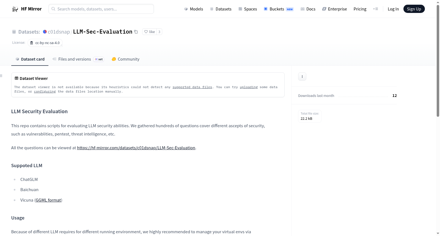Image resolution: width=440 pixels, height=236 pixels.
Task: Click the Datasets stack icon beside the title
Action: [x=14, y=32]
